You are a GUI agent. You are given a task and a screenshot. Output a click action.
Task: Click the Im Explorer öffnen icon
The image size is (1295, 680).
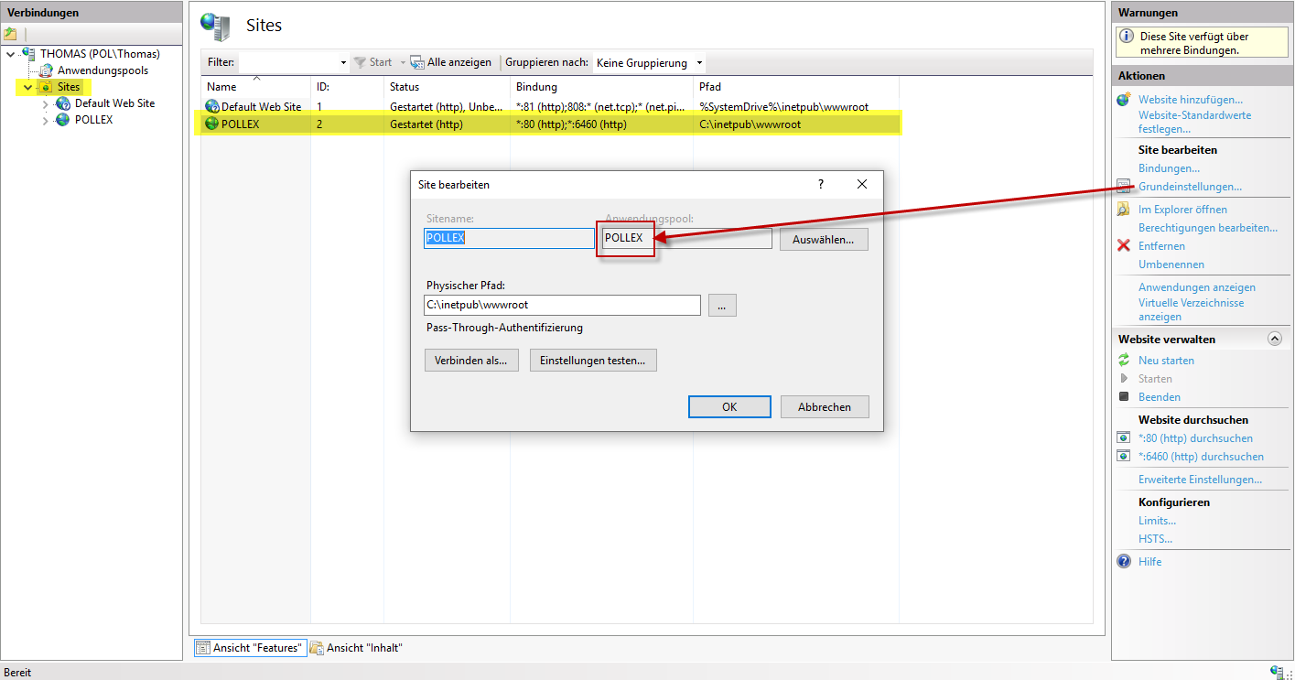coord(1124,210)
